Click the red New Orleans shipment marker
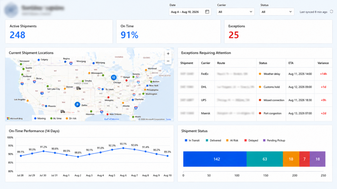 click(108, 114)
